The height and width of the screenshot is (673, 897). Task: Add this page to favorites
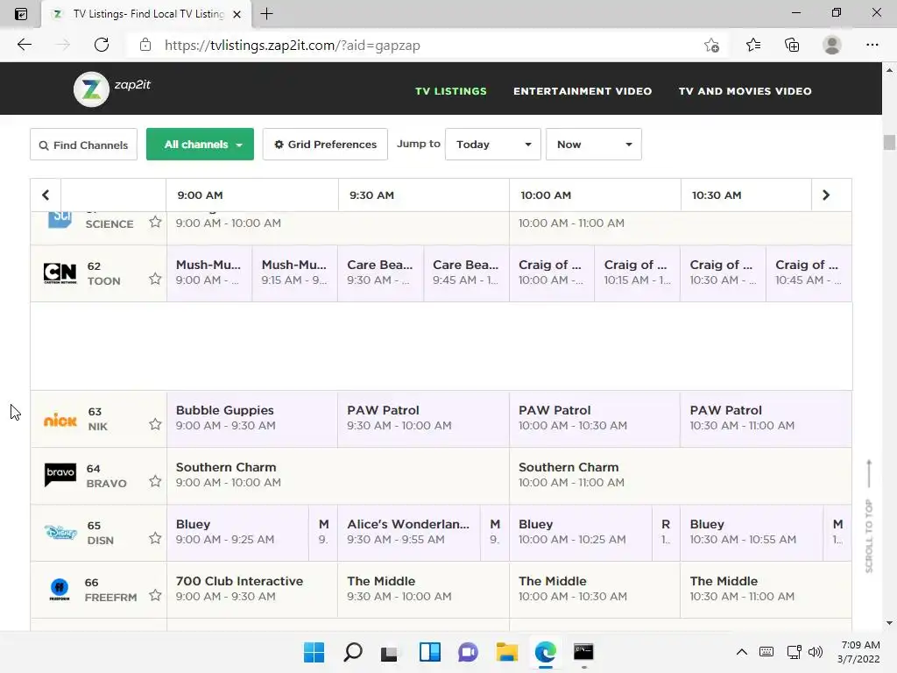pos(711,45)
